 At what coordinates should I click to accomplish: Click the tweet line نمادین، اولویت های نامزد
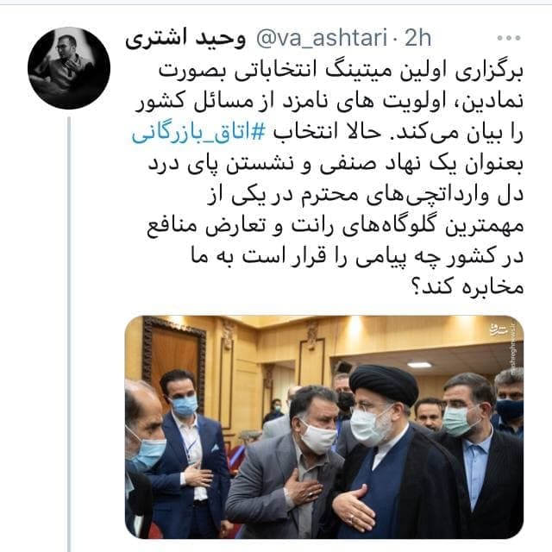tap(329, 102)
